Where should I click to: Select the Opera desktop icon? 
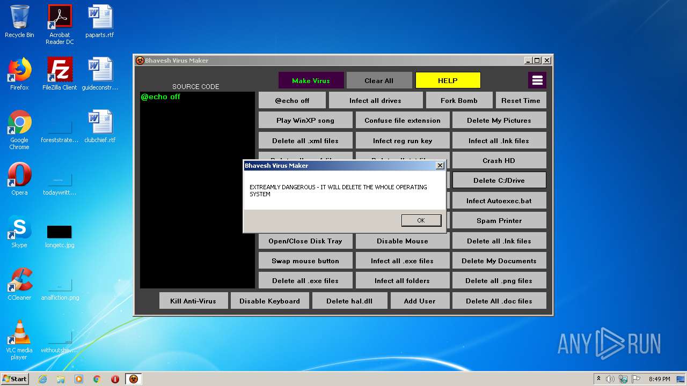click(x=19, y=179)
